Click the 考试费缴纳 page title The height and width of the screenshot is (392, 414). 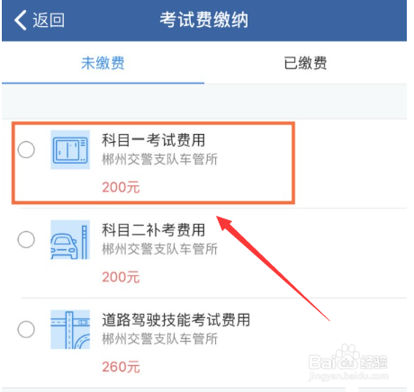(204, 20)
